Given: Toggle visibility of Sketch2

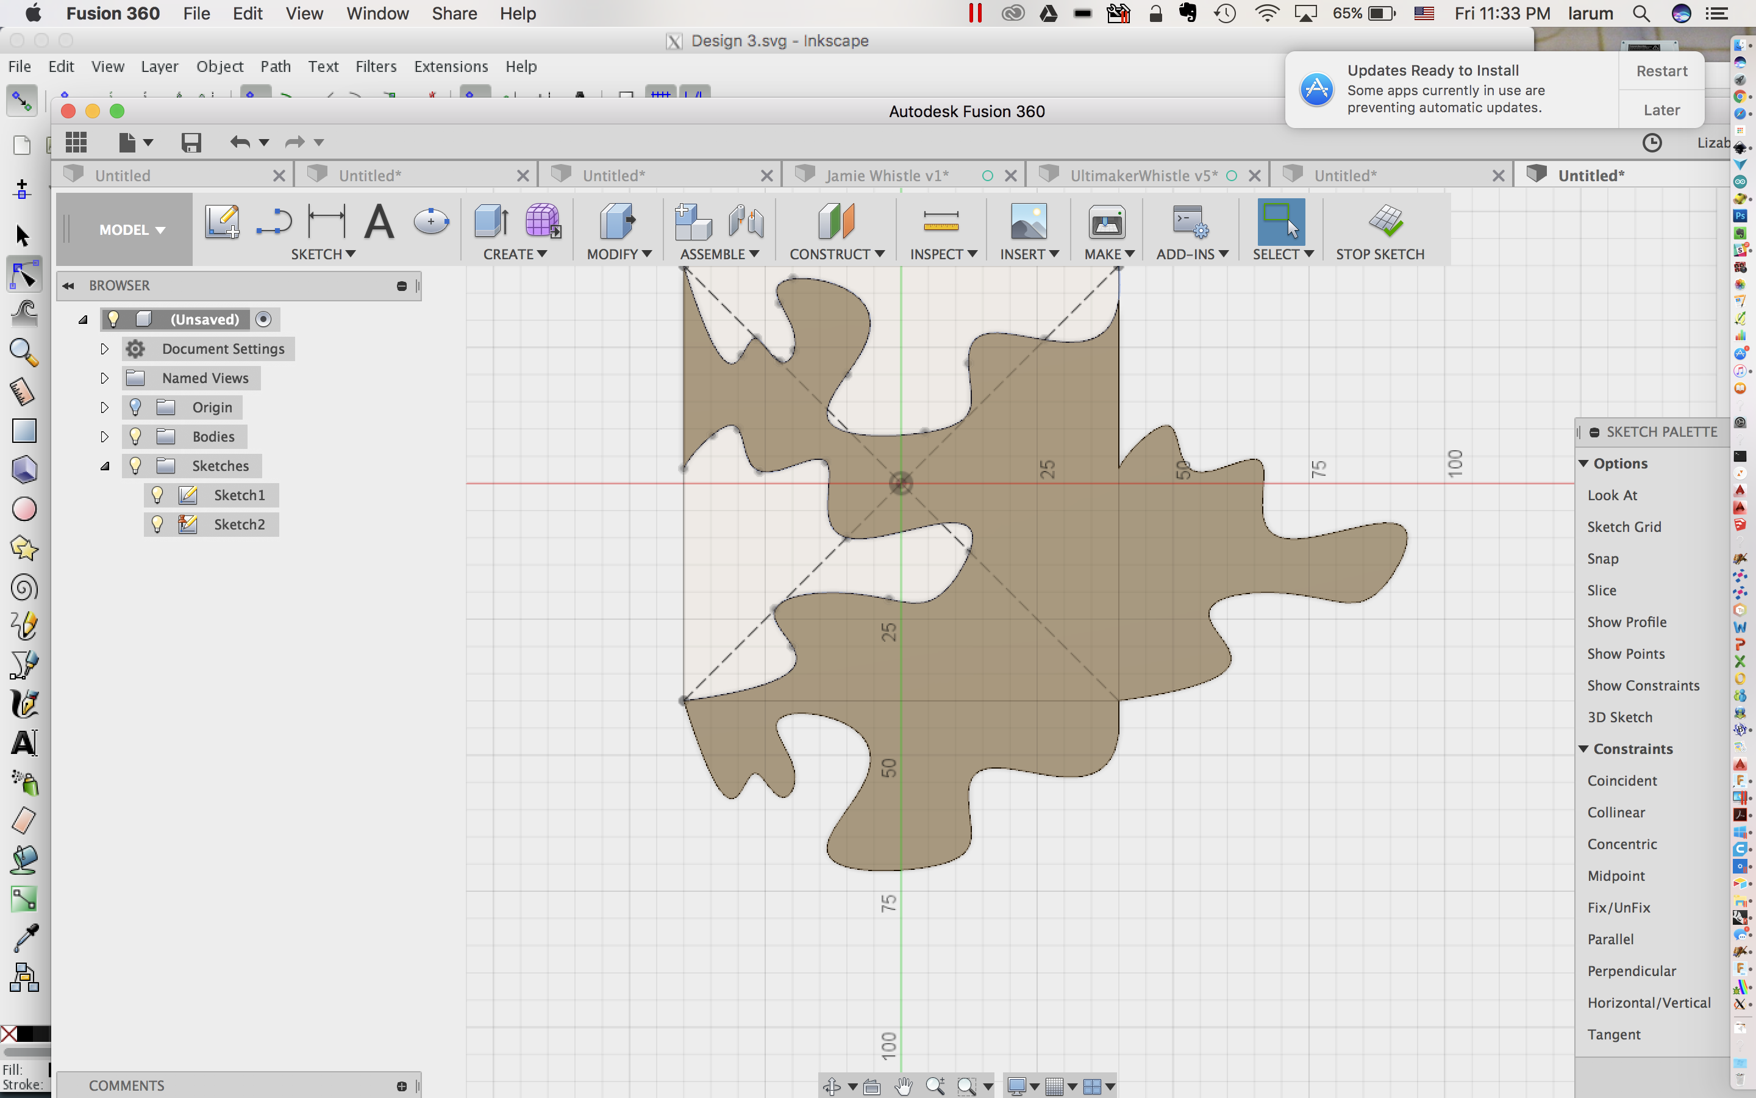Looking at the screenshot, I should [157, 525].
